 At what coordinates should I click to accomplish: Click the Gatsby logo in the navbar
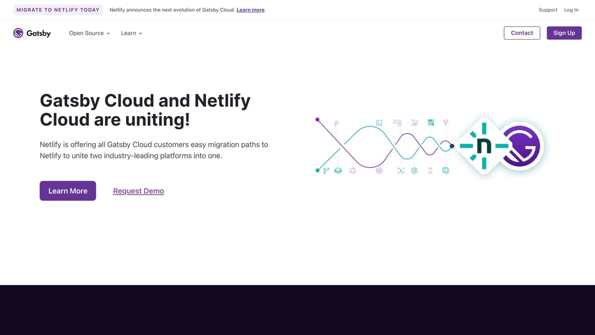pyautogui.click(x=32, y=34)
